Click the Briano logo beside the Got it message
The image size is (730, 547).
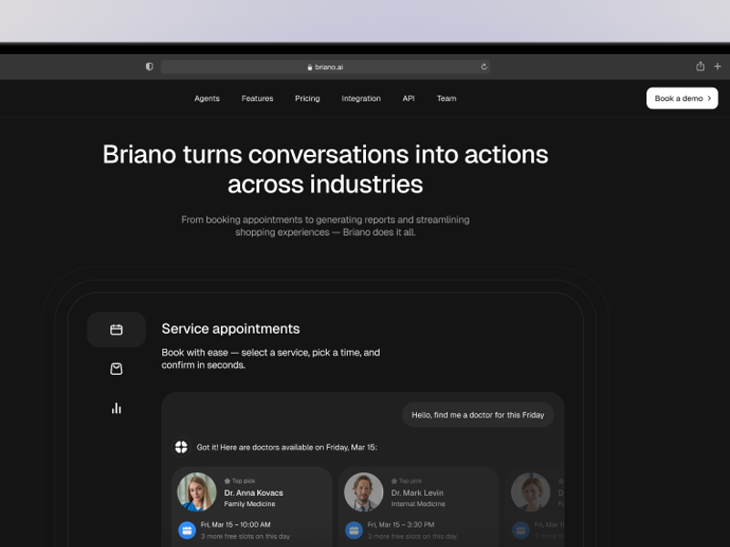tap(180, 447)
